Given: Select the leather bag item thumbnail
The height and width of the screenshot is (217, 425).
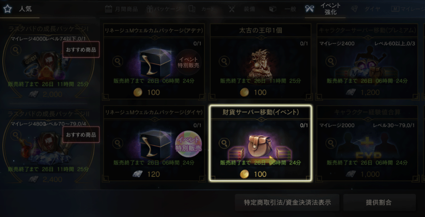Looking at the screenshot, I should [260, 145].
